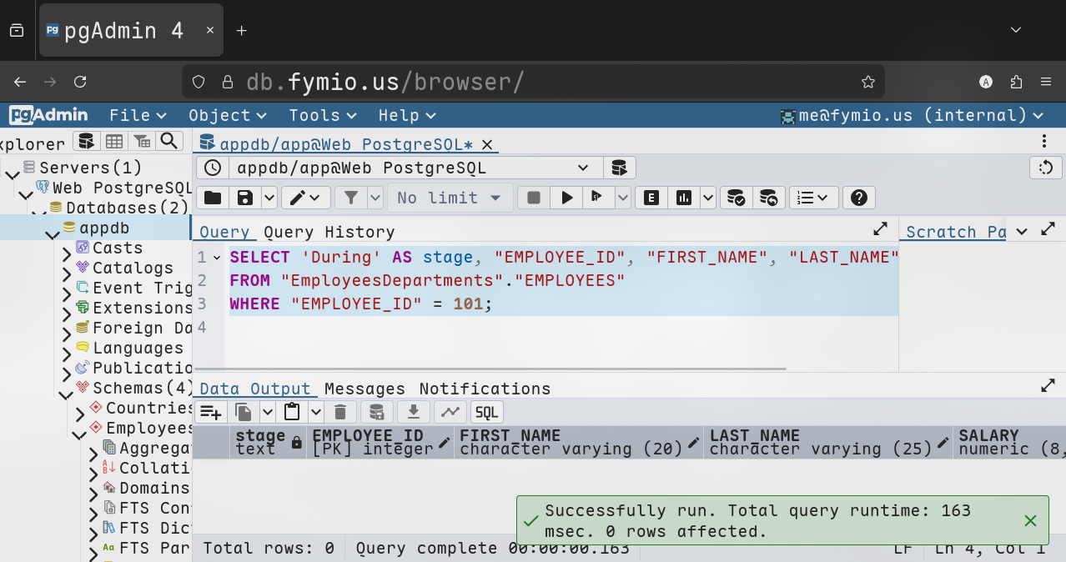Save the query with the floppy disk icon
Screen dimensions: 1066x562
click(x=245, y=198)
